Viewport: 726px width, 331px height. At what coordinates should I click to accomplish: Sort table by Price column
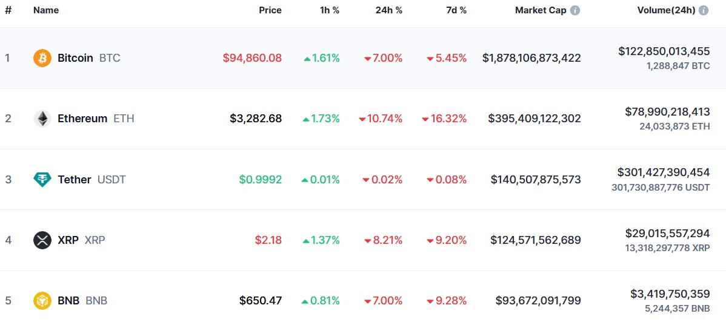pyautogui.click(x=270, y=10)
